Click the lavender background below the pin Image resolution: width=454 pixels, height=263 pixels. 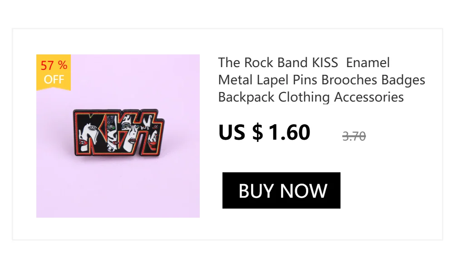pos(118,188)
